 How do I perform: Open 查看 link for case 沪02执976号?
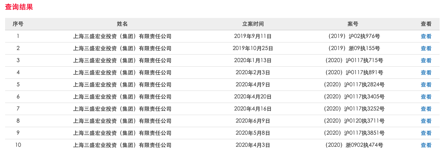coord(426,36)
